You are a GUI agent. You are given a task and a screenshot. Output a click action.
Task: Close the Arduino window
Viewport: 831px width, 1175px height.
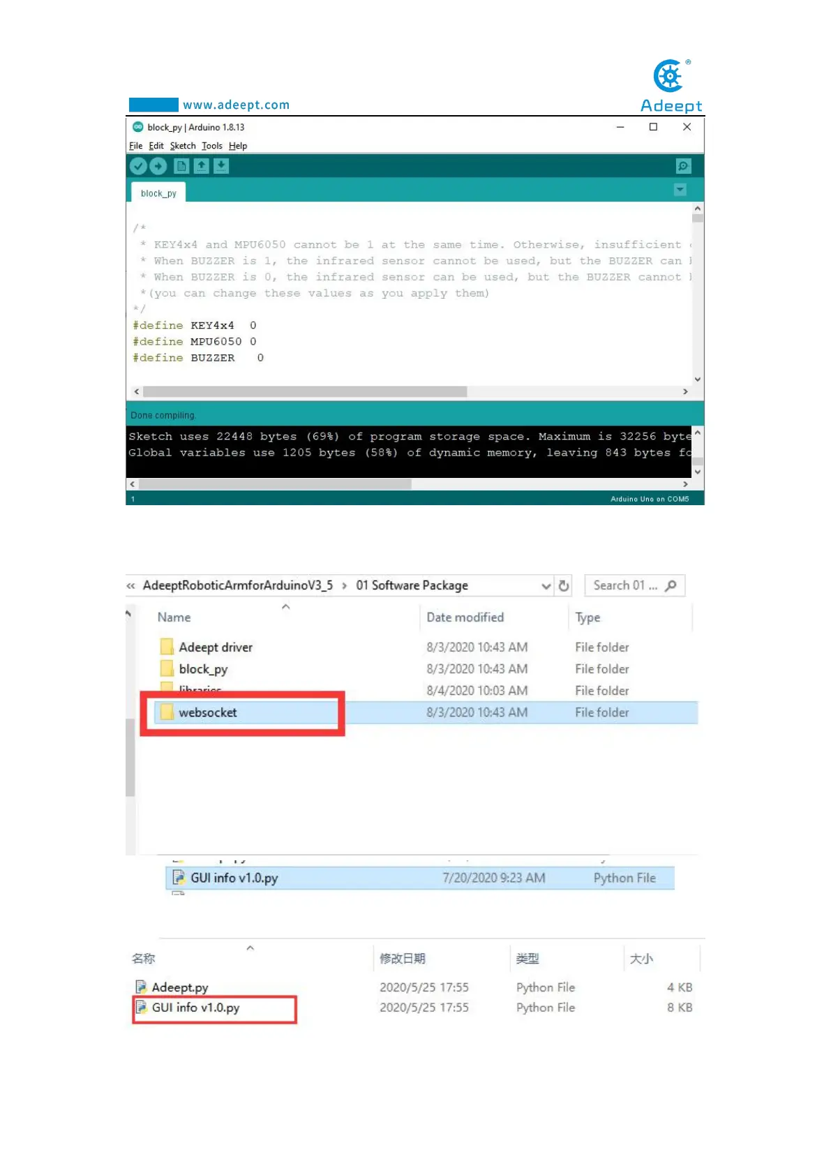tap(687, 127)
